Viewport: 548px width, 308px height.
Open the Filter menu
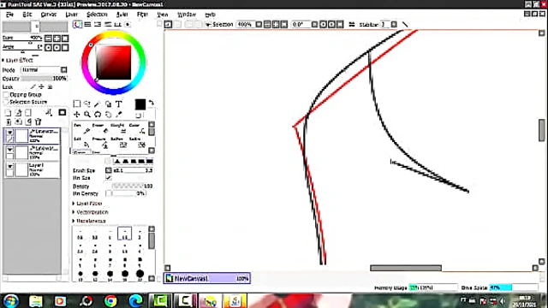click(142, 15)
